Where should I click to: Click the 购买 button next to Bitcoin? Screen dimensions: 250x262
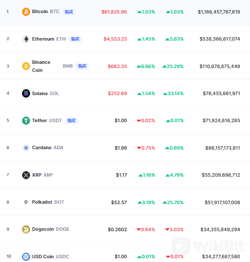pyautogui.click(x=69, y=12)
